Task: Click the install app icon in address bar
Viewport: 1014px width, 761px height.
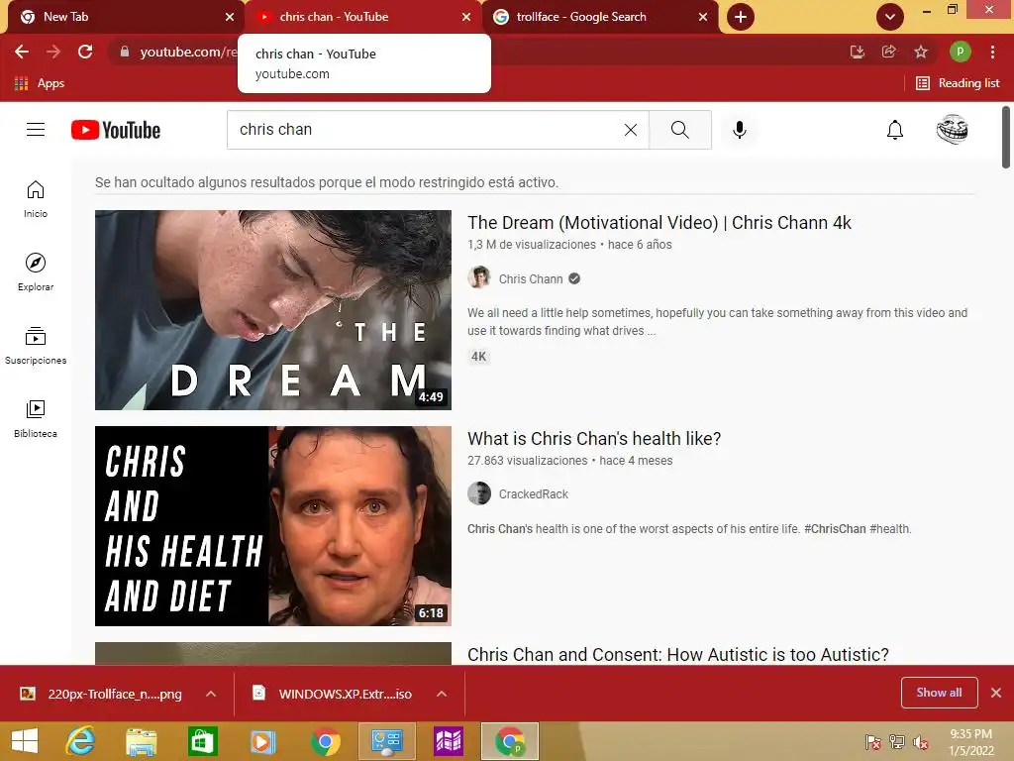Action: tap(857, 52)
